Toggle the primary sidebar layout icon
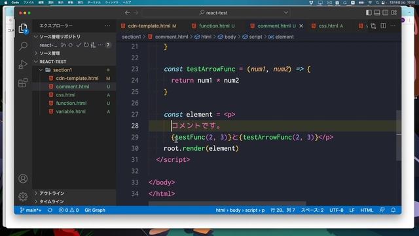This screenshot has width=419, height=236. 369,12
